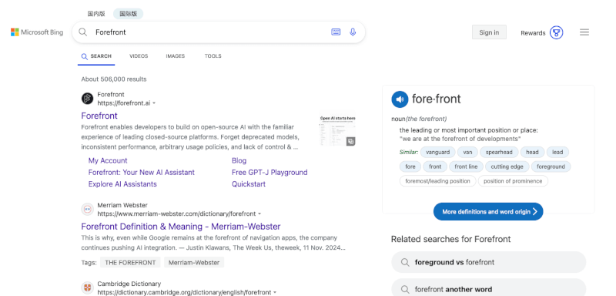Click the About 506,000 results text
616x296 pixels.
tap(114, 79)
